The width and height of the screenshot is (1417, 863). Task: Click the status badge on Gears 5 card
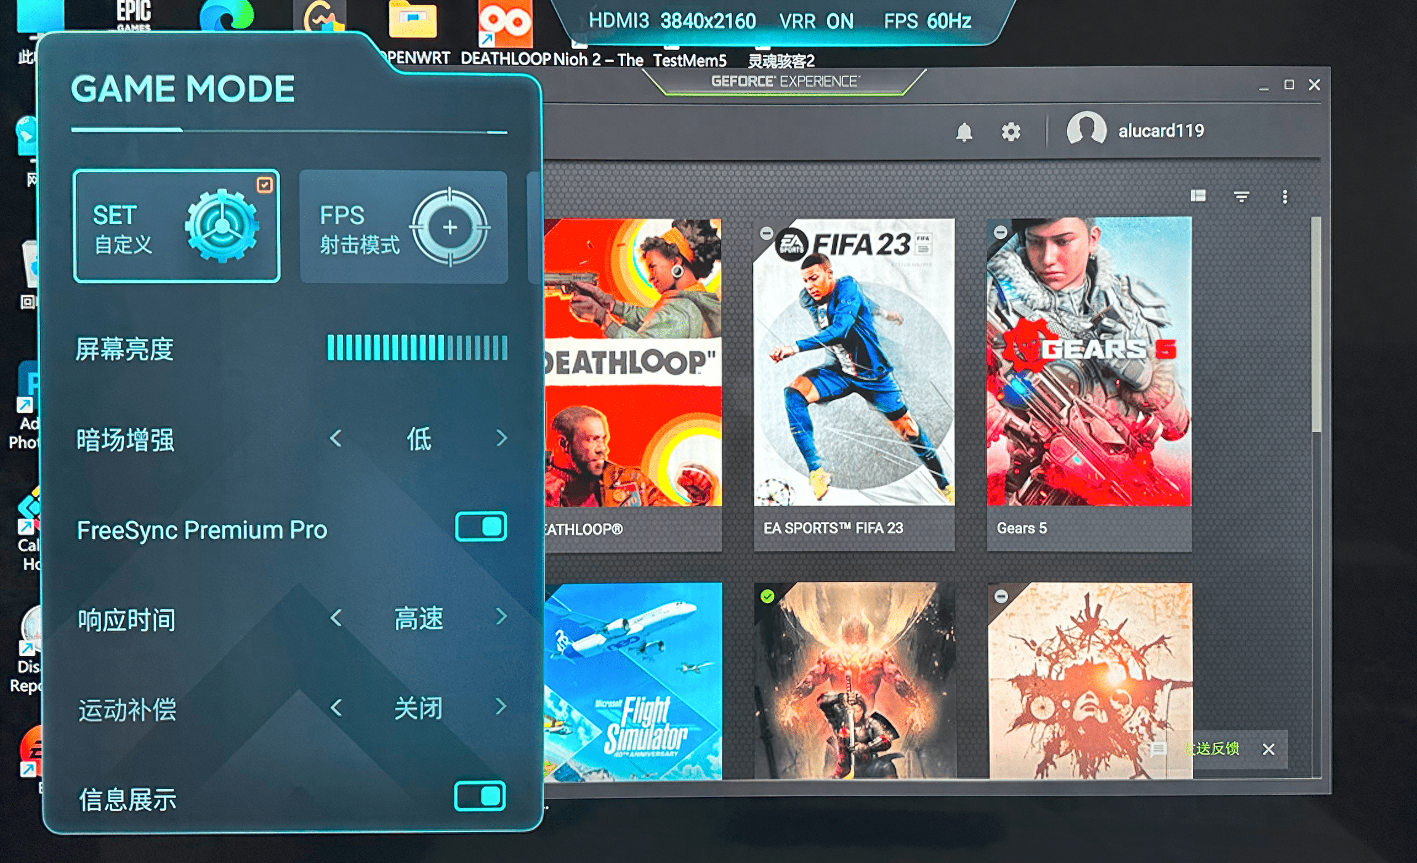pos(1001,232)
